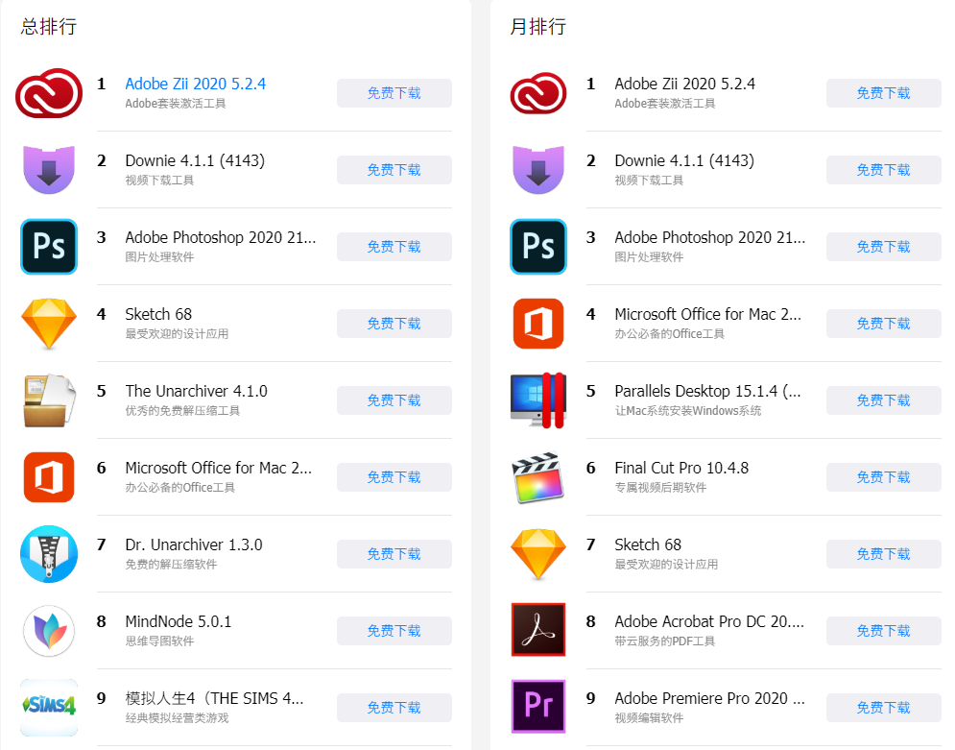Viewport: 955px width, 750px height.
Task: Open Adobe Premiere Pro 2020 title
Action: [709, 698]
